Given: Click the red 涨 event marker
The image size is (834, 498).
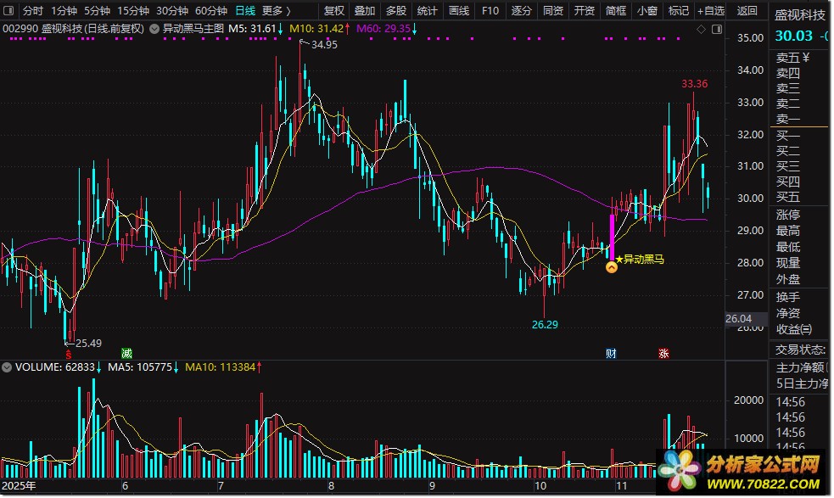Looking at the screenshot, I should tap(663, 353).
